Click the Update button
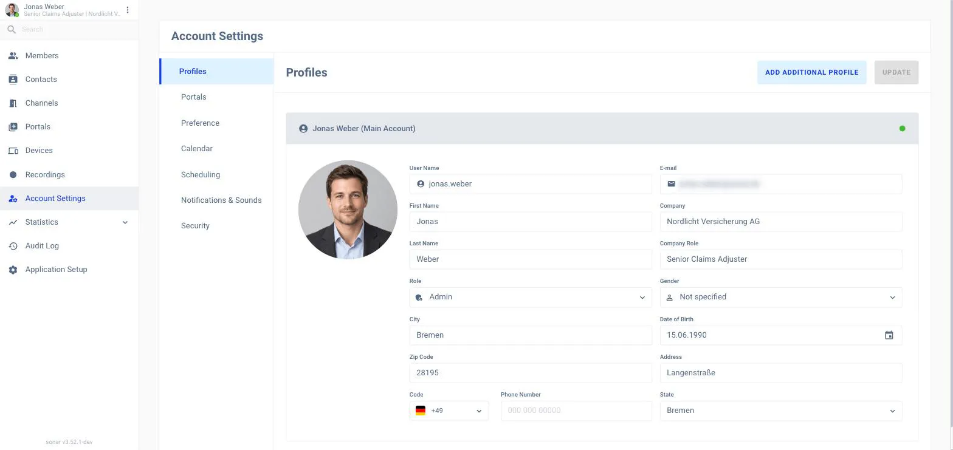This screenshot has width=953, height=450. pyautogui.click(x=896, y=72)
